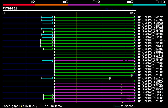Select the UniRef100_C5Y2Q9 label

(151, 63)
